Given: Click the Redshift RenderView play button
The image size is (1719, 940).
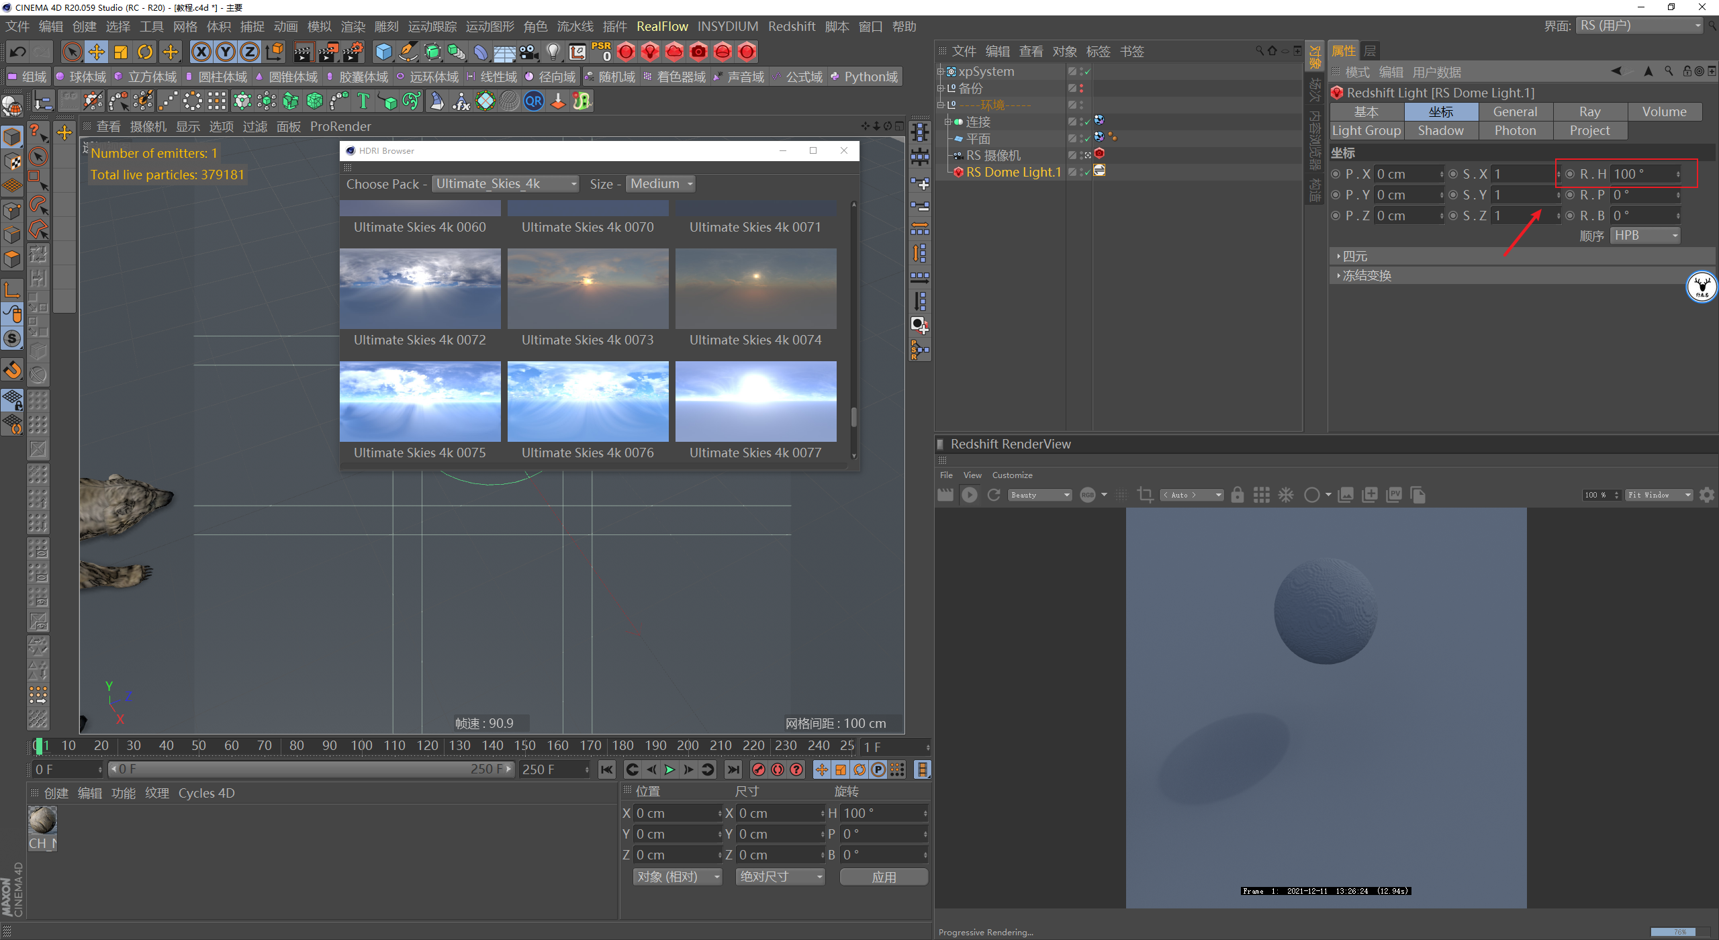Looking at the screenshot, I should tap(969, 495).
